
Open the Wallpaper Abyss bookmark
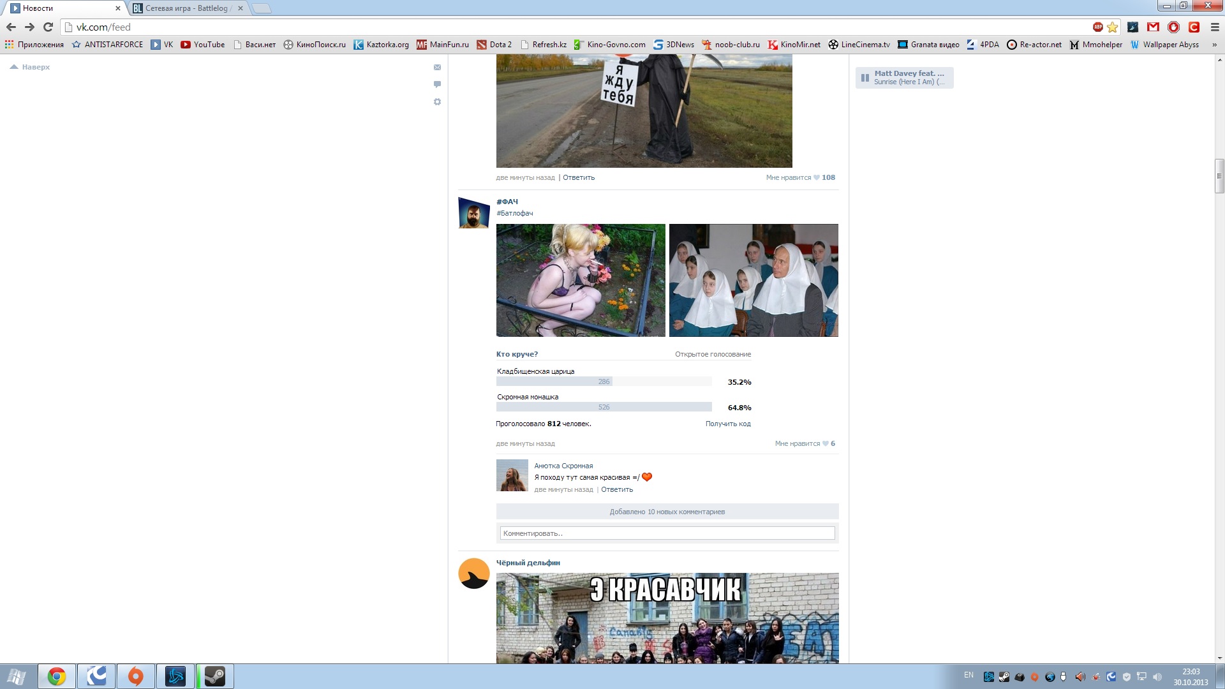point(1164,45)
